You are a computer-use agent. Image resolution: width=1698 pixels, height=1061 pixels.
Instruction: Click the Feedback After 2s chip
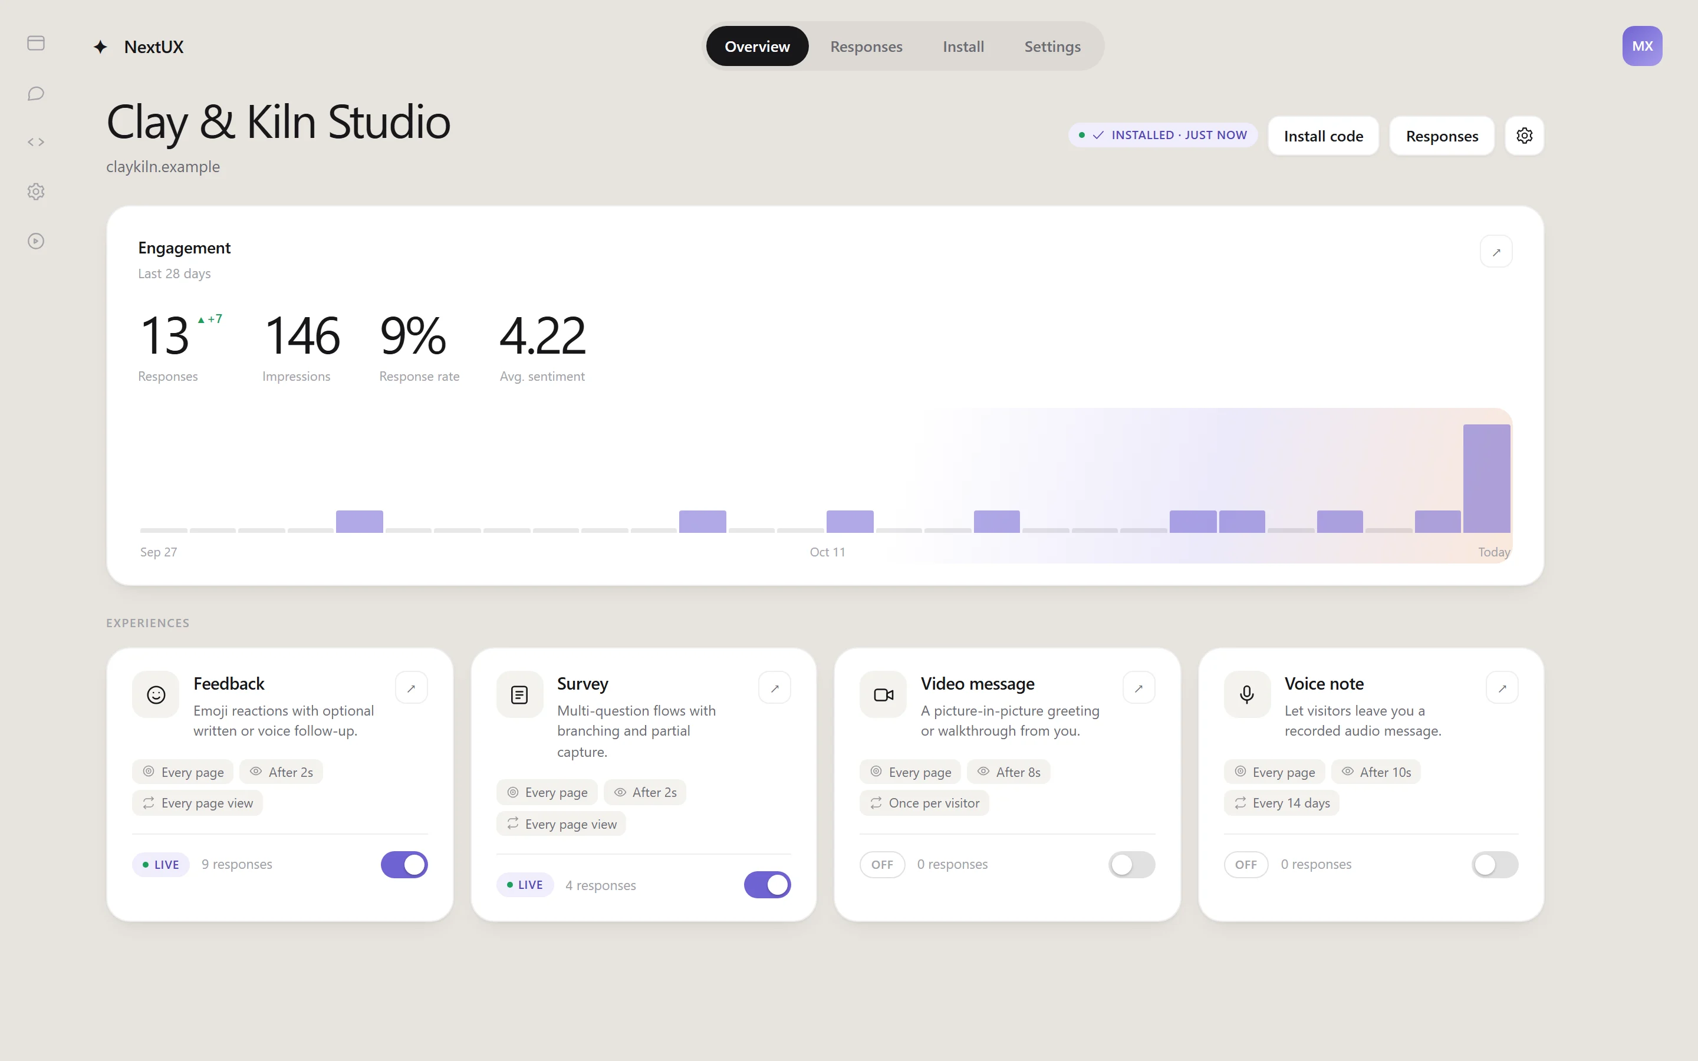[281, 772]
